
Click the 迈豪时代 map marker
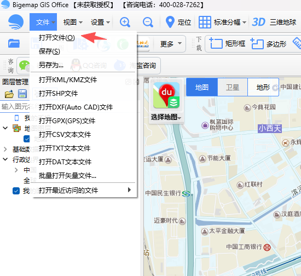[182, 221]
